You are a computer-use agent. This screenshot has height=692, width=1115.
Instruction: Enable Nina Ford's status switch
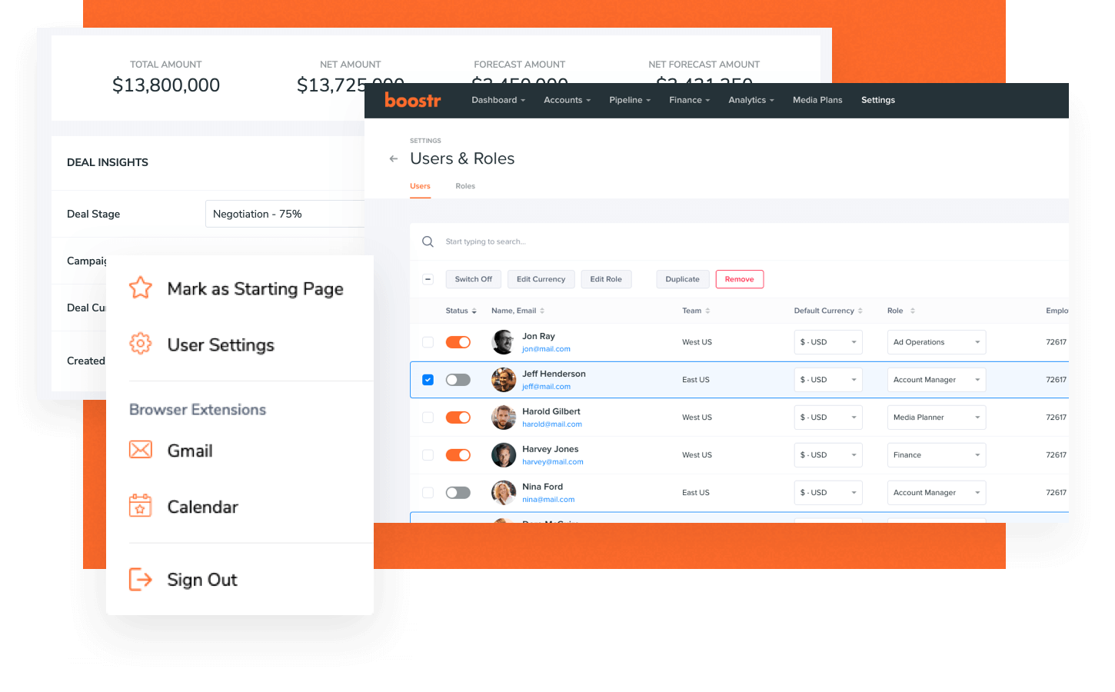point(458,493)
